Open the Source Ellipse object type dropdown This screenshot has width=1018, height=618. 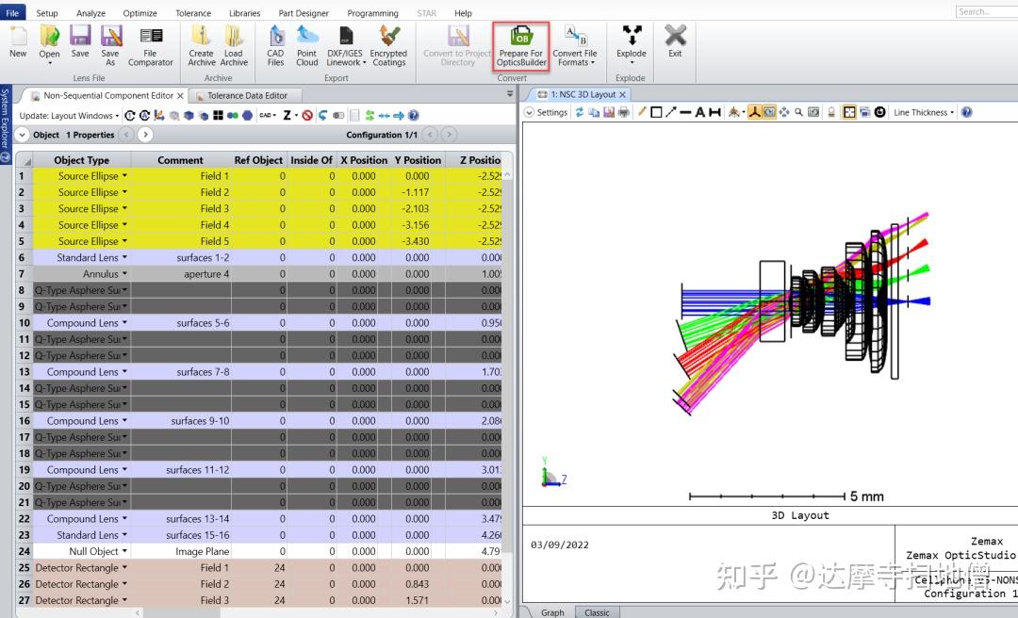pyautogui.click(x=126, y=176)
